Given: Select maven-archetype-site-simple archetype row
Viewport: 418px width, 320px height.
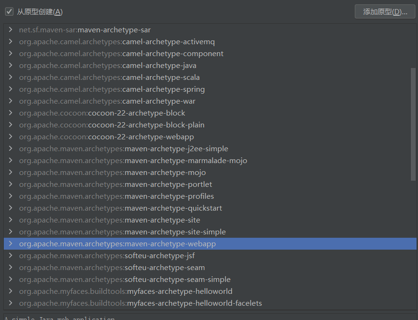Looking at the screenshot, I should [x=210, y=232].
